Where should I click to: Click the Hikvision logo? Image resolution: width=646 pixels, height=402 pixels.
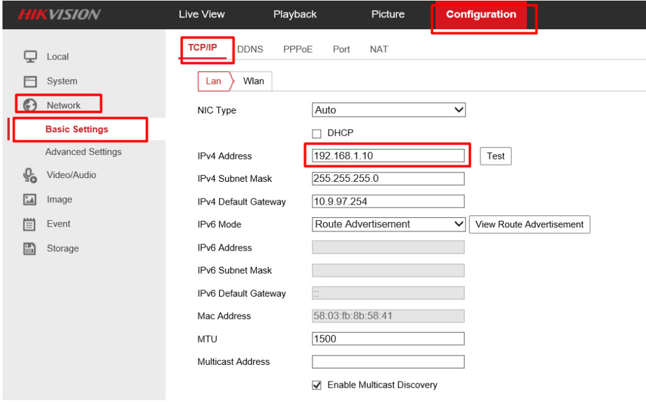(59, 15)
